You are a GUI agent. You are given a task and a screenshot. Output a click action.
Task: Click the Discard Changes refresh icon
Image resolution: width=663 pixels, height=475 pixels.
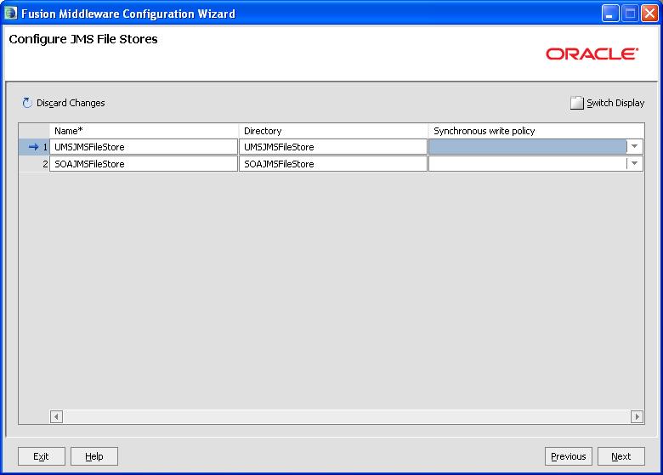[27, 103]
